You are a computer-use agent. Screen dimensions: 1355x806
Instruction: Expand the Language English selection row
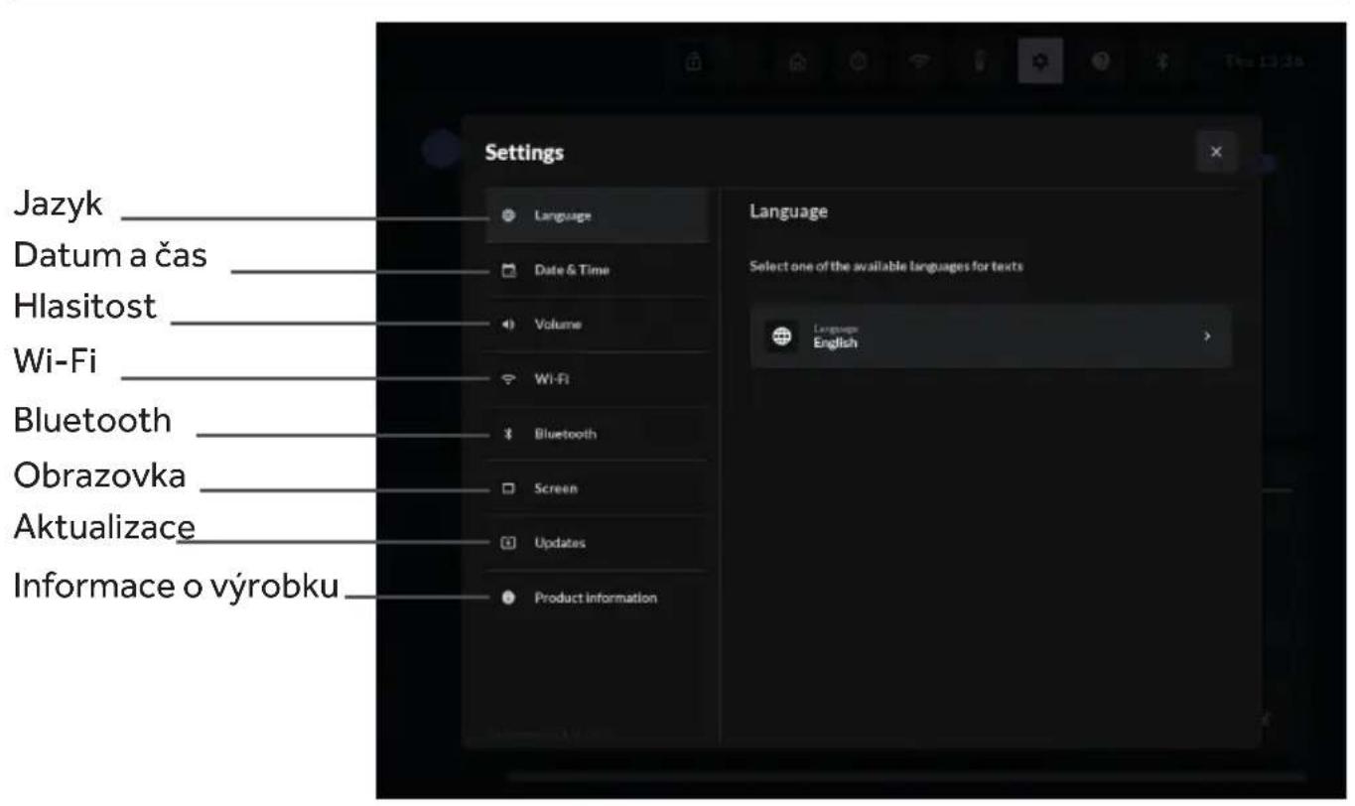pyautogui.click(x=991, y=336)
